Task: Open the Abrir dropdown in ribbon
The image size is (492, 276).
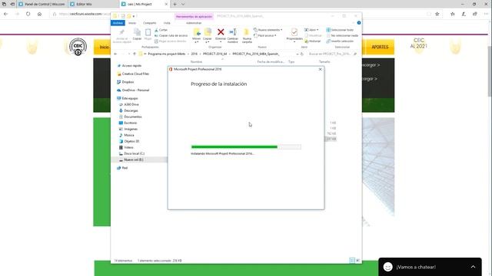Action: click(x=311, y=30)
